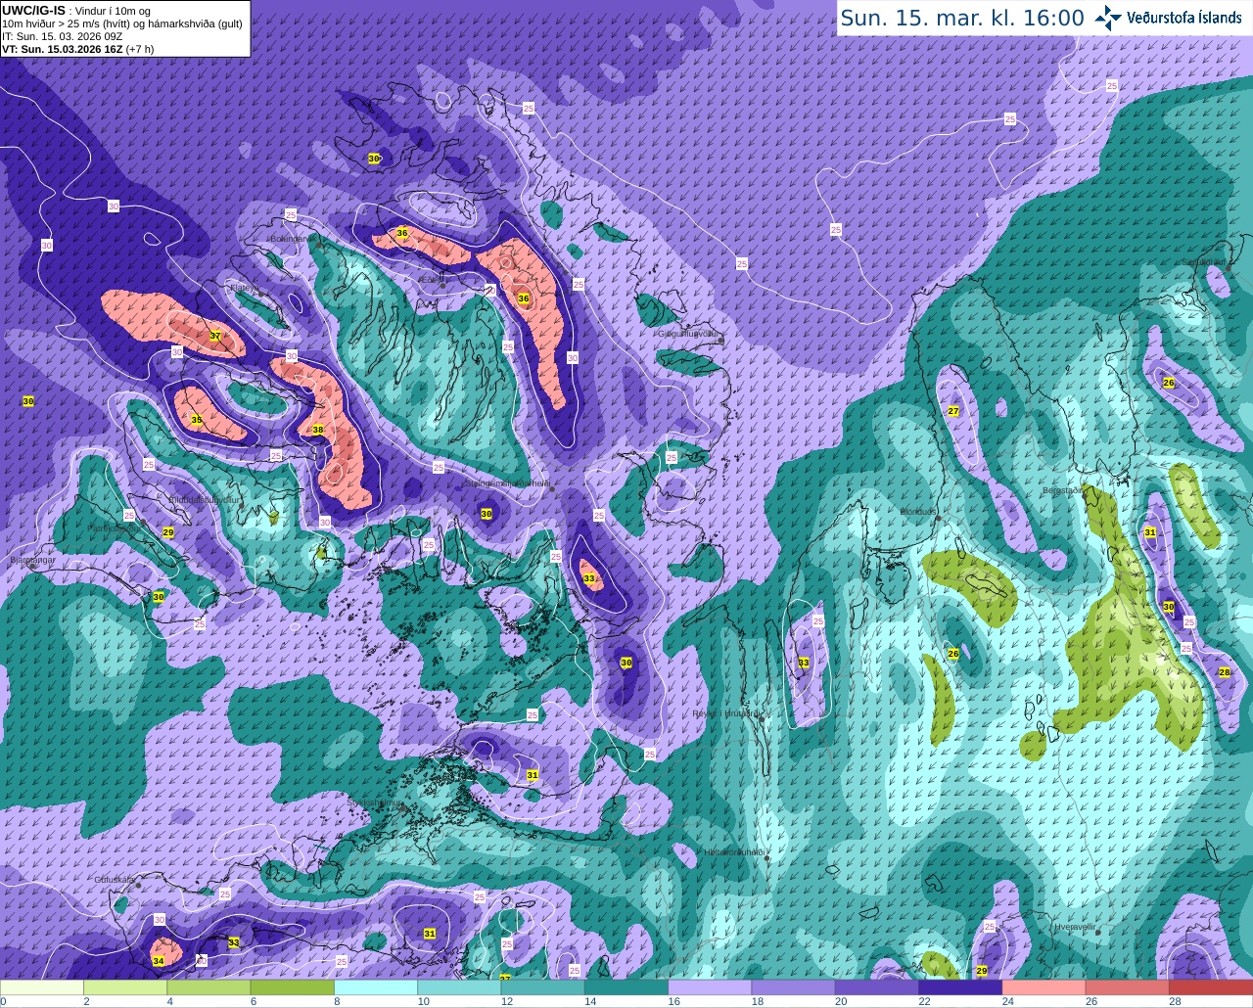Pick the lavender 16–18 legend swatch
1253x1008 pixels.
point(710,987)
